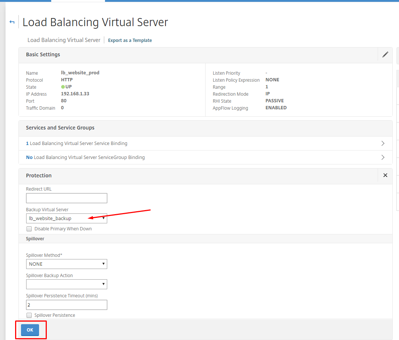Select the IP address 192.168.1.33
The height and width of the screenshot is (340, 399).
75,94
